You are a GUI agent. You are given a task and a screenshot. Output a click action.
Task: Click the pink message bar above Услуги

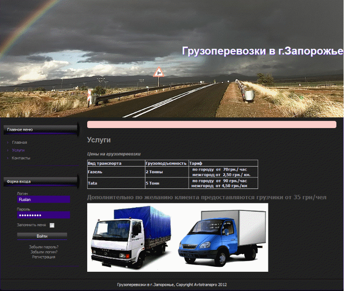tap(211, 124)
